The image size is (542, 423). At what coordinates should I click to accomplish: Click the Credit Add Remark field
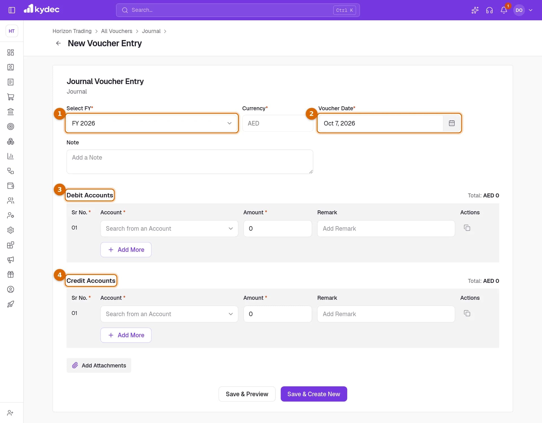pos(386,314)
